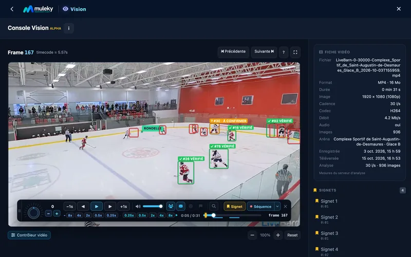
Task: Select reverse 8x speed
Action: [x=70, y=215]
